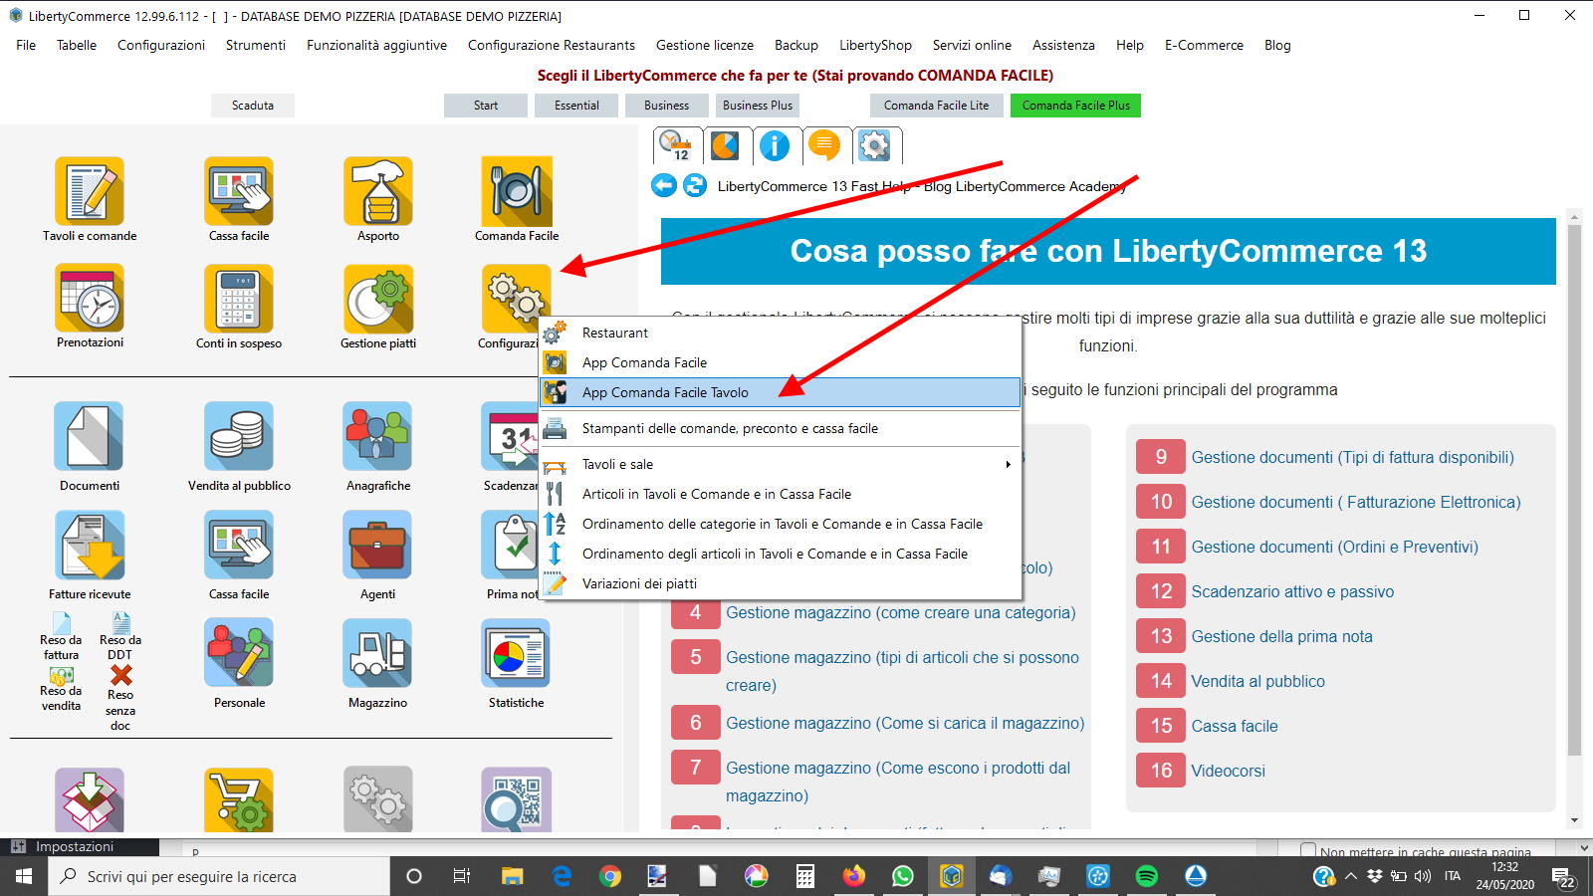1593x896 pixels.
Task: Open Prenotazioni calendar icon
Action: (x=90, y=298)
